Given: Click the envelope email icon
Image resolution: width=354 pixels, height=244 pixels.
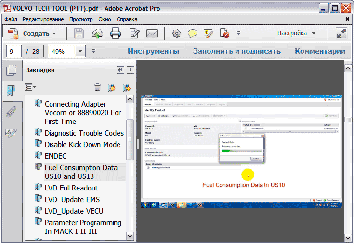Looking at the screenshot, I should click(152, 34).
